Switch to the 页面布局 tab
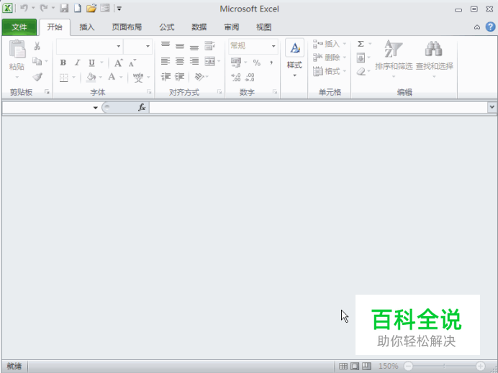 pyautogui.click(x=127, y=27)
